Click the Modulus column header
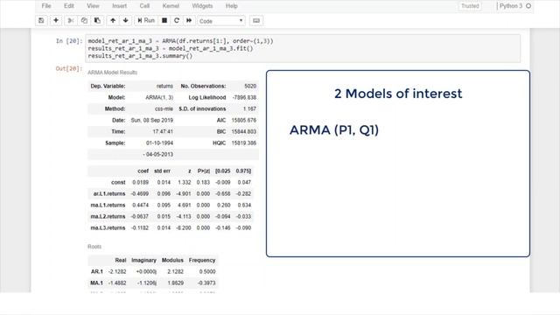 click(172, 261)
